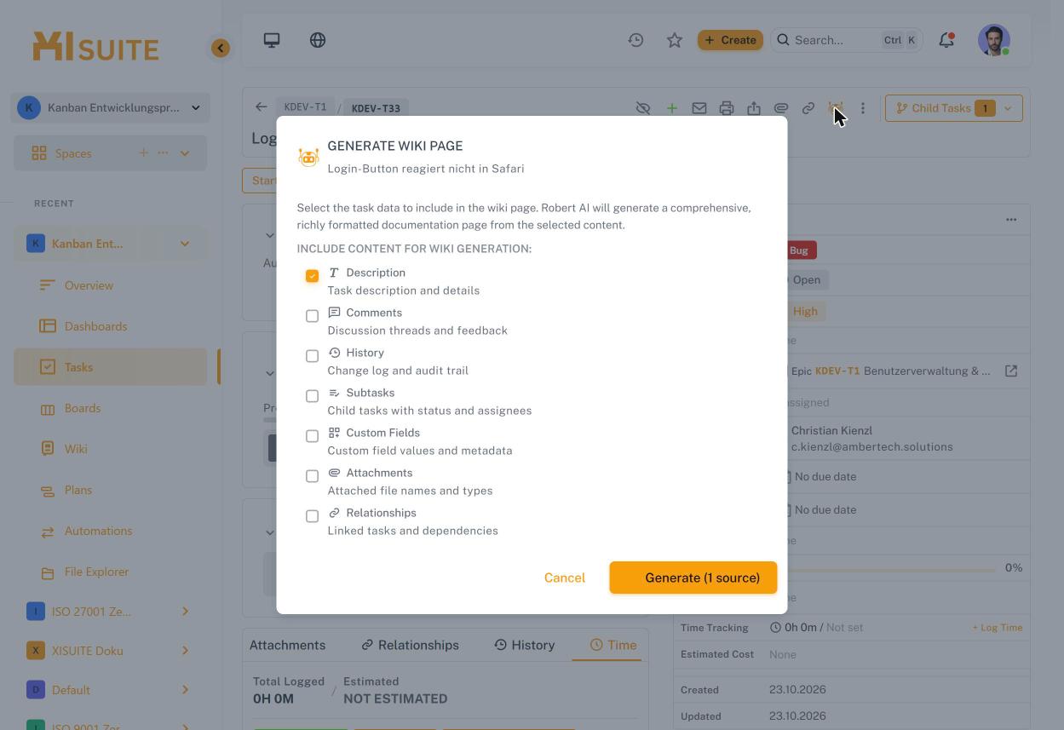Check the Comments checkbox

point(313,316)
